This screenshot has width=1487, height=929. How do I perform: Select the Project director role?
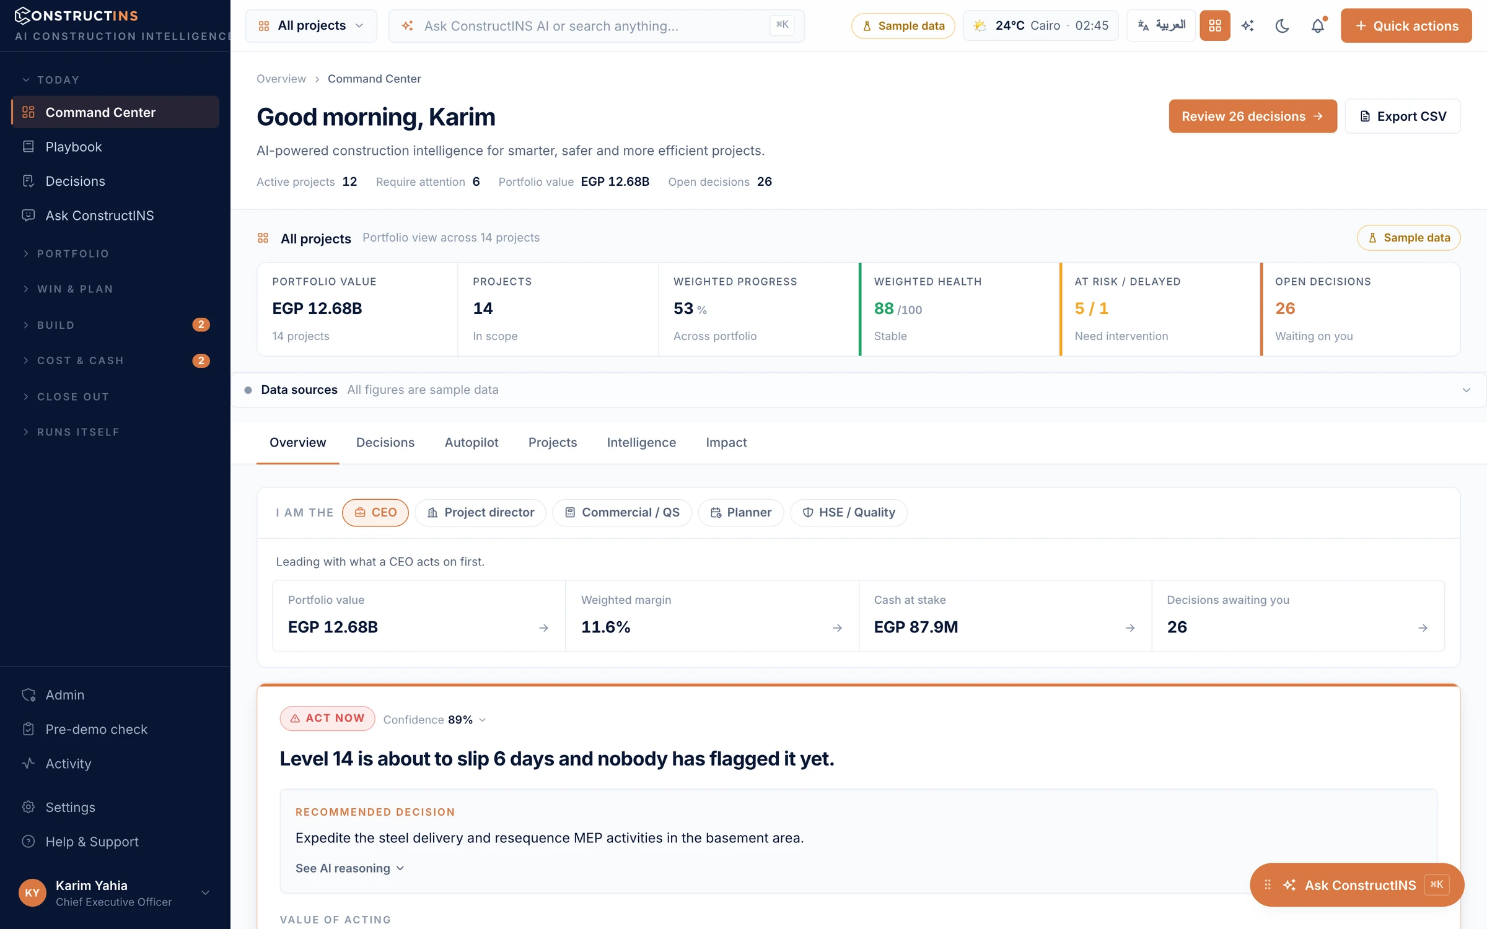[480, 512]
